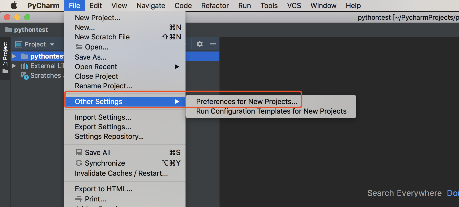Toggle the vertical 1: Project sidebar tab
459x207 pixels.
5,57
